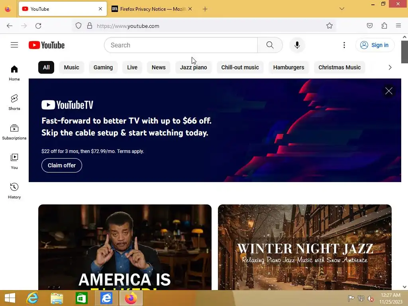Select the News category chip
Viewport: 408px width, 306px height.
159,67
